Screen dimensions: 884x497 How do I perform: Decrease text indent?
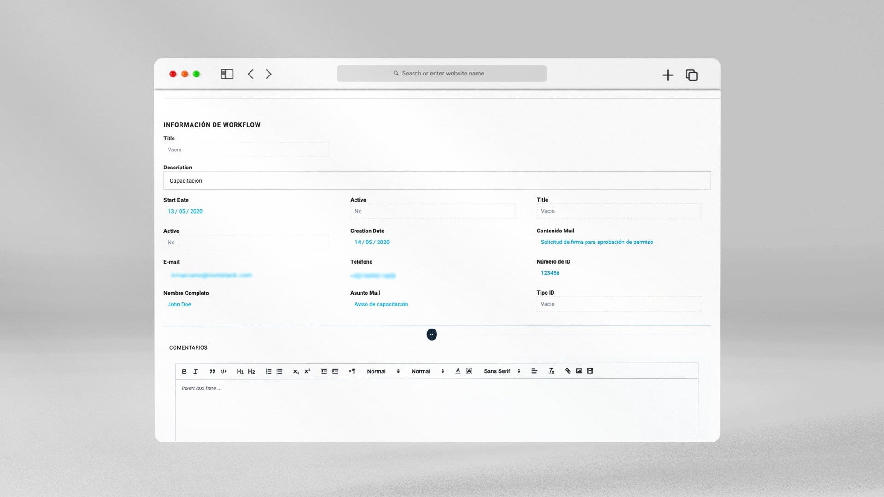coord(324,371)
